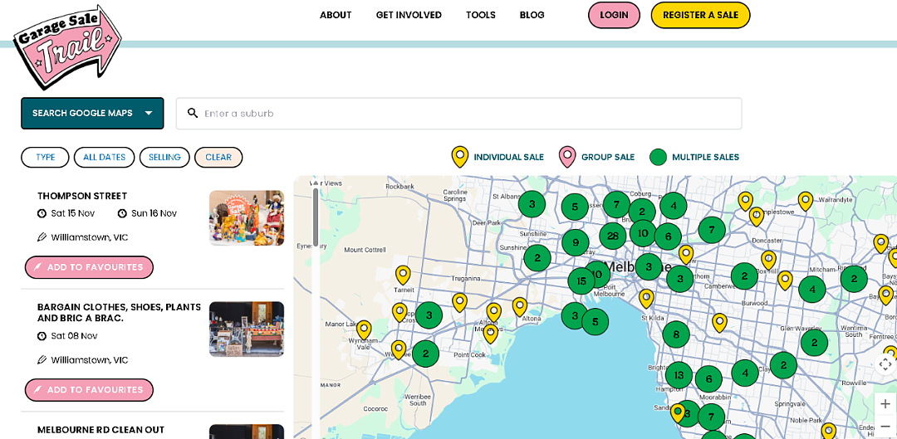Click the Multiple Sales green legend dot

(x=659, y=157)
